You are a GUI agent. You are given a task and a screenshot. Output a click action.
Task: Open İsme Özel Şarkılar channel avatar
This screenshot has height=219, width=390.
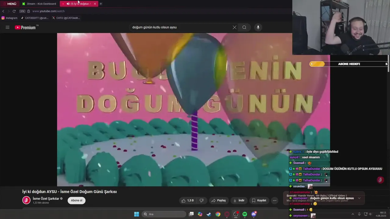[x=27, y=200]
